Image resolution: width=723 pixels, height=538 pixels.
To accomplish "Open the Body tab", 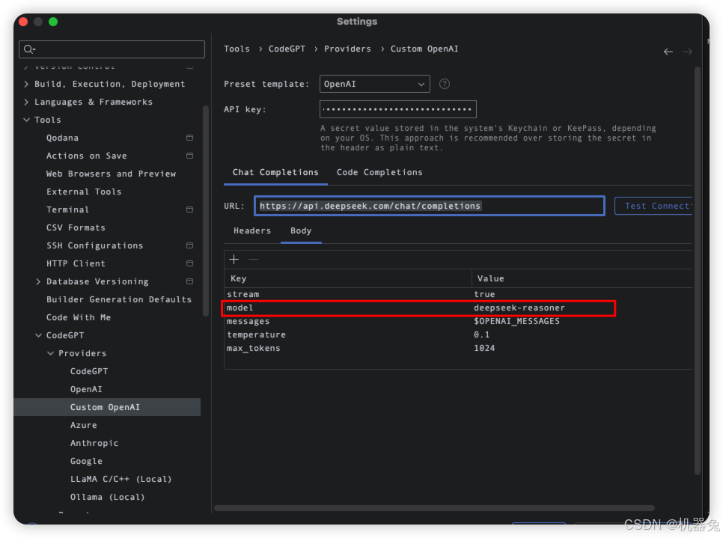I will click(301, 230).
